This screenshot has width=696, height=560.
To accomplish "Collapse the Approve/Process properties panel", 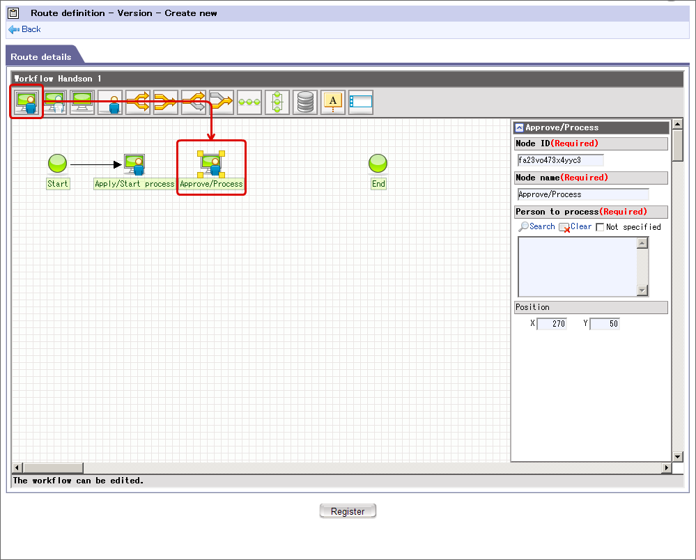I will pos(519,127).
